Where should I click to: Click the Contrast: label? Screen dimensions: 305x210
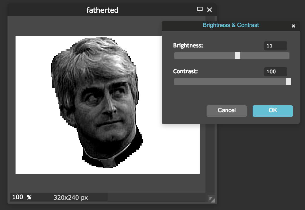[185, 71]
